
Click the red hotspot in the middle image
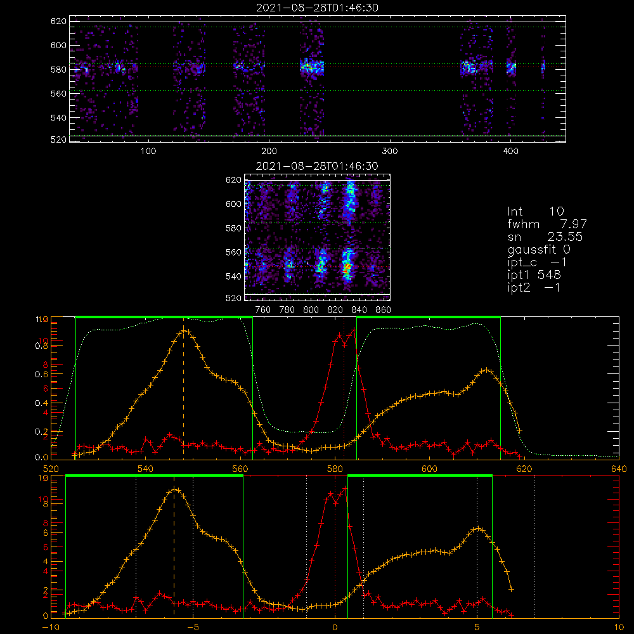pos(347,266)
